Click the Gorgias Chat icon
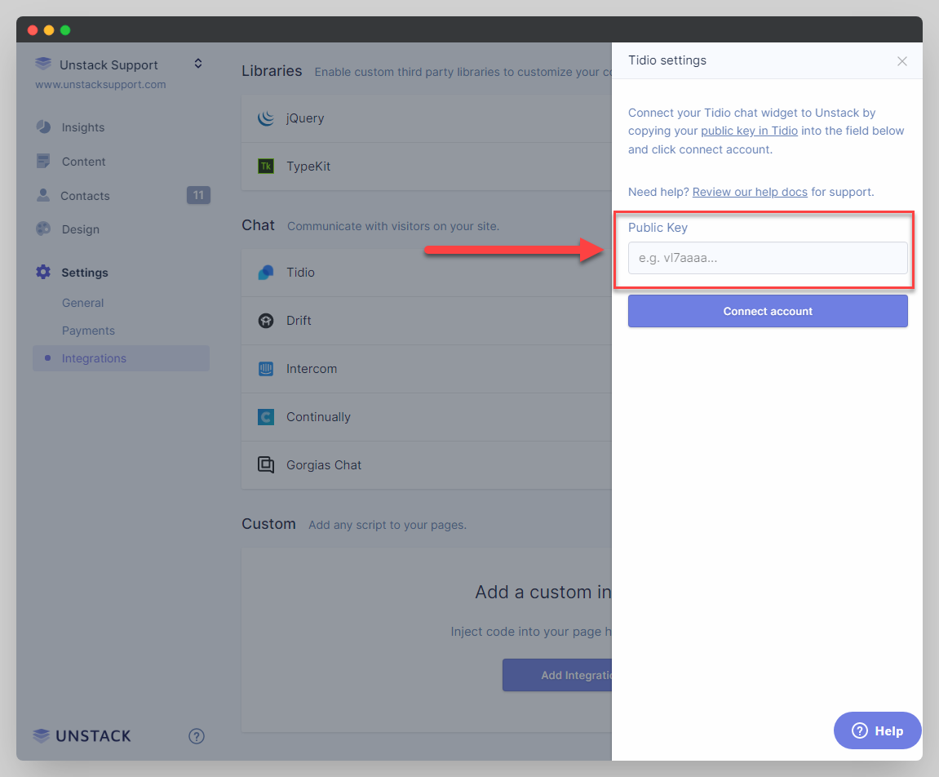Image resolution: width=939 pixels, height=777 pixels. [x=266, y=465]
